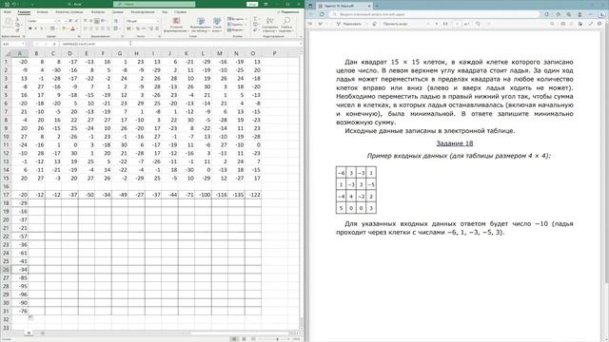Reload the page in browser

[322, 14]
